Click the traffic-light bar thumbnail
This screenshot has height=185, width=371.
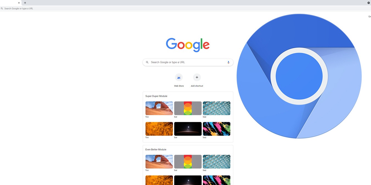click(x=188, y=108)
